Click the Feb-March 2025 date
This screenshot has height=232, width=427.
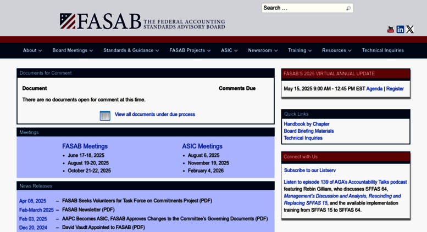pyautogui.click(x=36, y=210)
